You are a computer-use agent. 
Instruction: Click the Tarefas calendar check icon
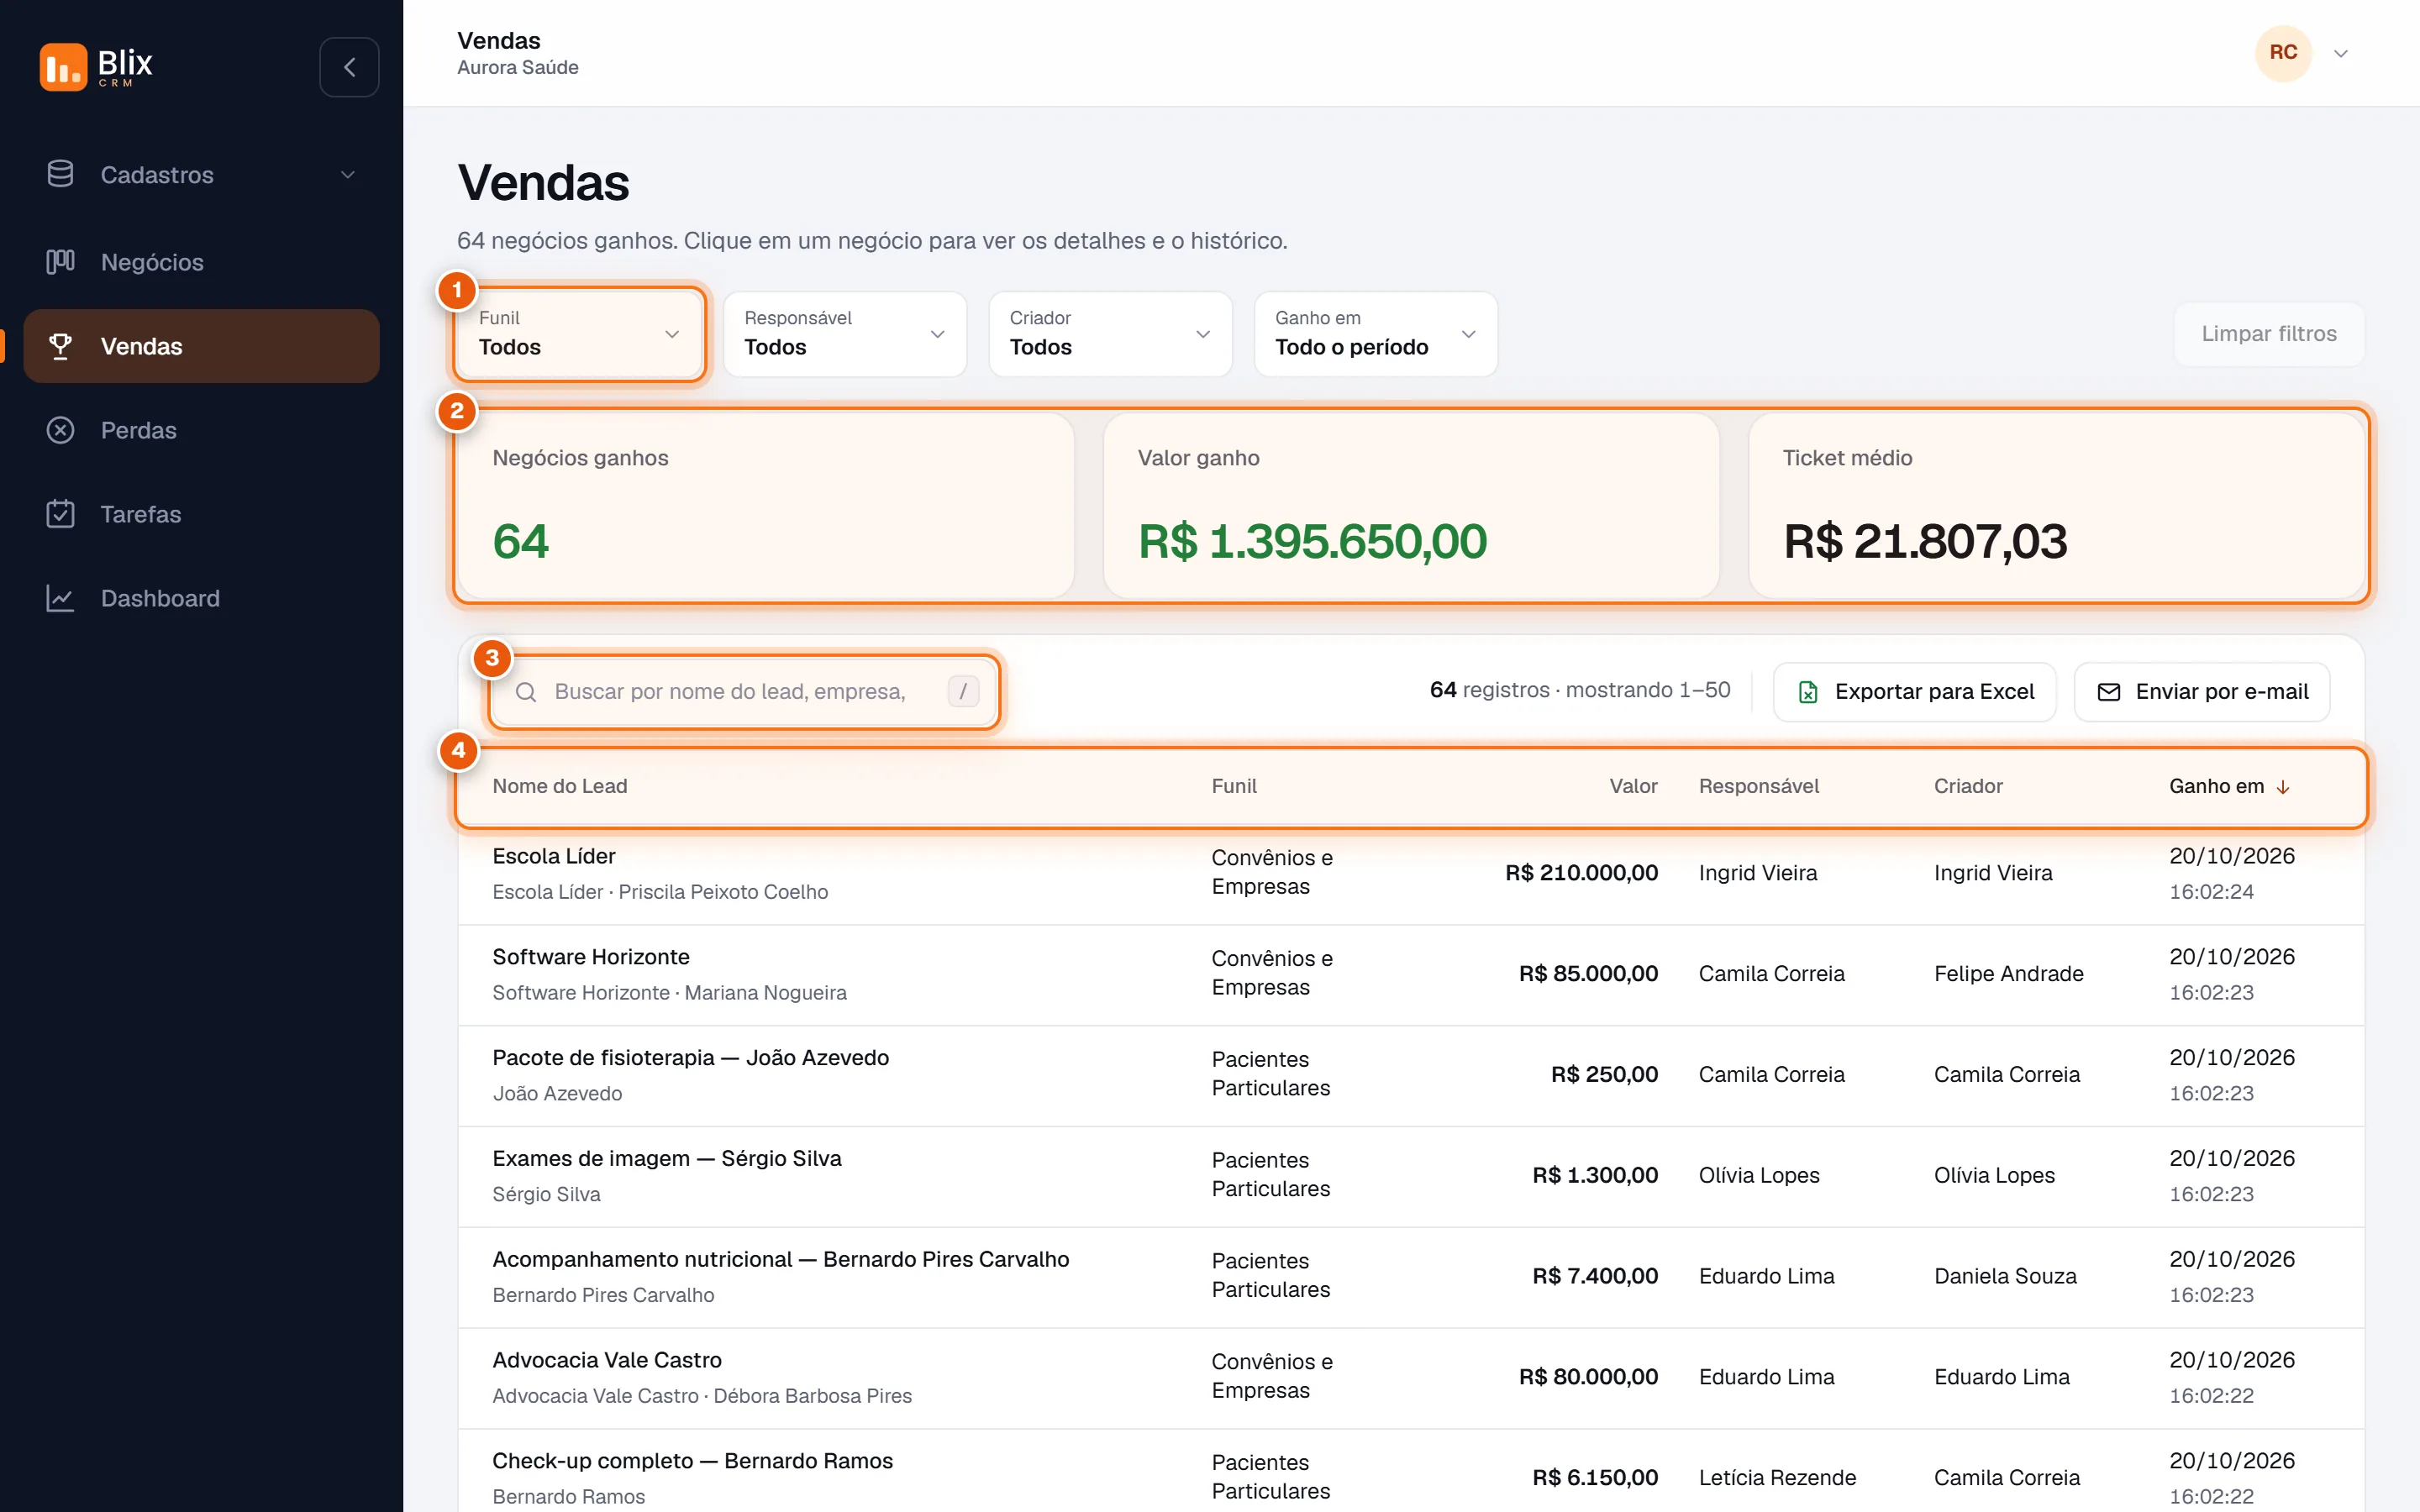click(x=60, y=514)
